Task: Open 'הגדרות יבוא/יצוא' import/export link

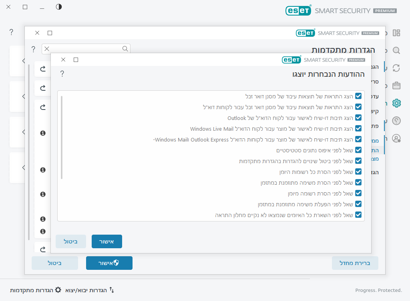Action: [89, 290]
